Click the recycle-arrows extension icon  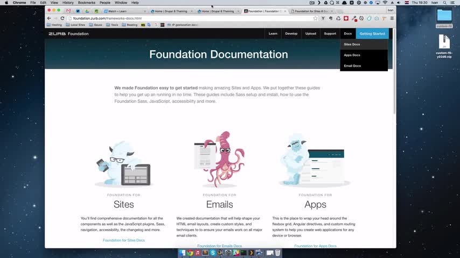point(338,18)
